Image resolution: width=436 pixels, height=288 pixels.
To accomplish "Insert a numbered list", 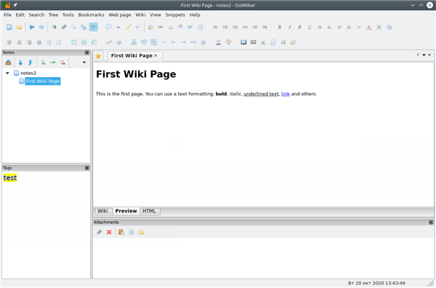I will click(x=59, y=42).
